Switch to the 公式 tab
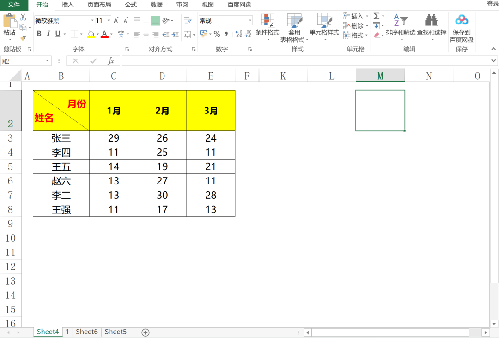This screenshot has width=499, height=338. click(131, 5)
